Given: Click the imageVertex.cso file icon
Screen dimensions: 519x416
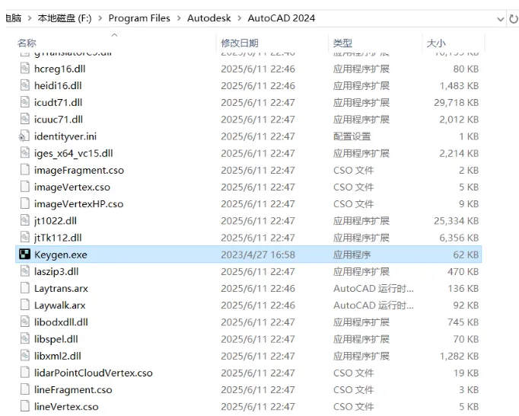Looking at the screenshot, I should tap(25, 187).
